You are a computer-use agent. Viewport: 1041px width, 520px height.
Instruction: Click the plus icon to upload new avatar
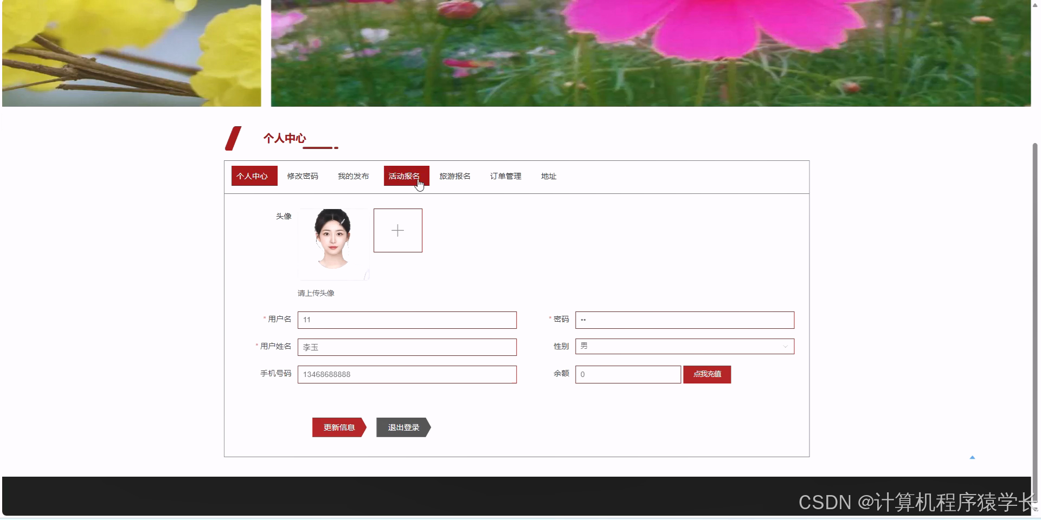pyautogui.click(x=397, y=230)
